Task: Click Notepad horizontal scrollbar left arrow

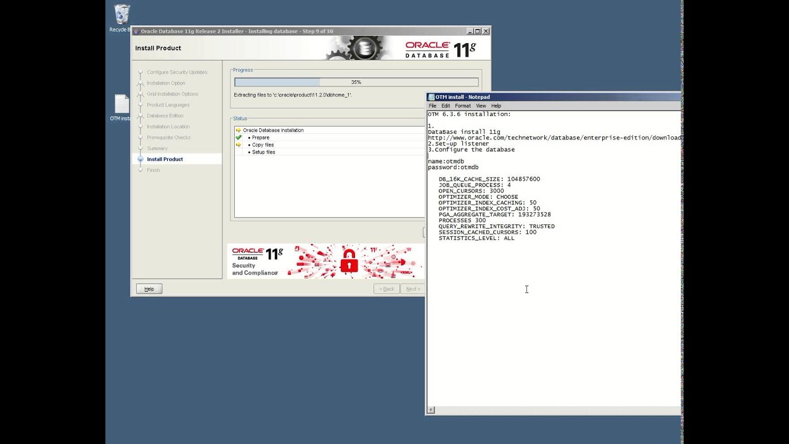Action: [x=431, y=410]
